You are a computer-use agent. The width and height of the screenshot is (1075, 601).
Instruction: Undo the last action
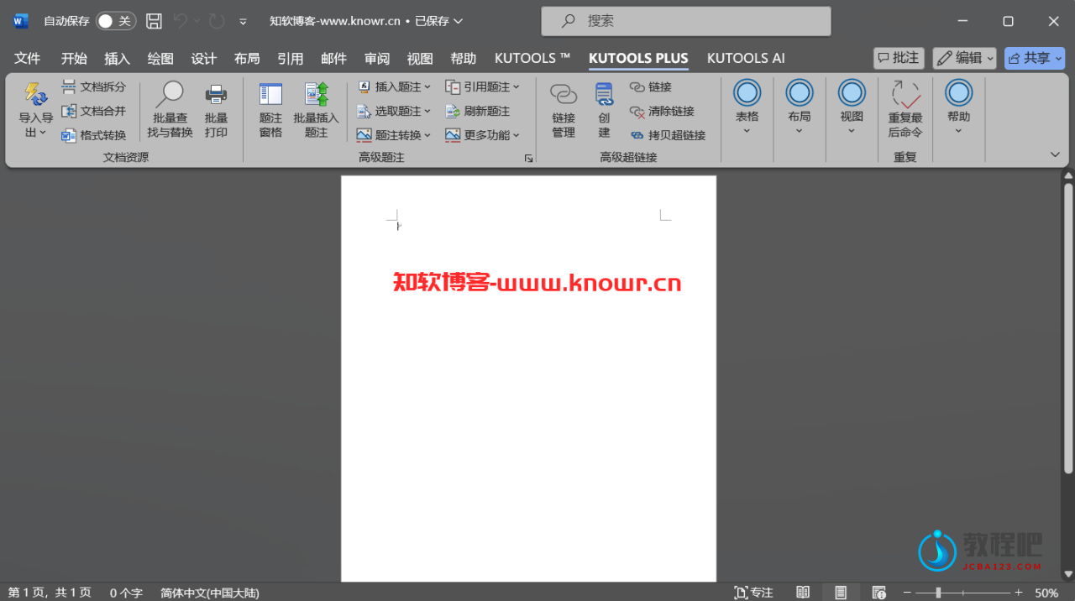[x=180, y=21]
